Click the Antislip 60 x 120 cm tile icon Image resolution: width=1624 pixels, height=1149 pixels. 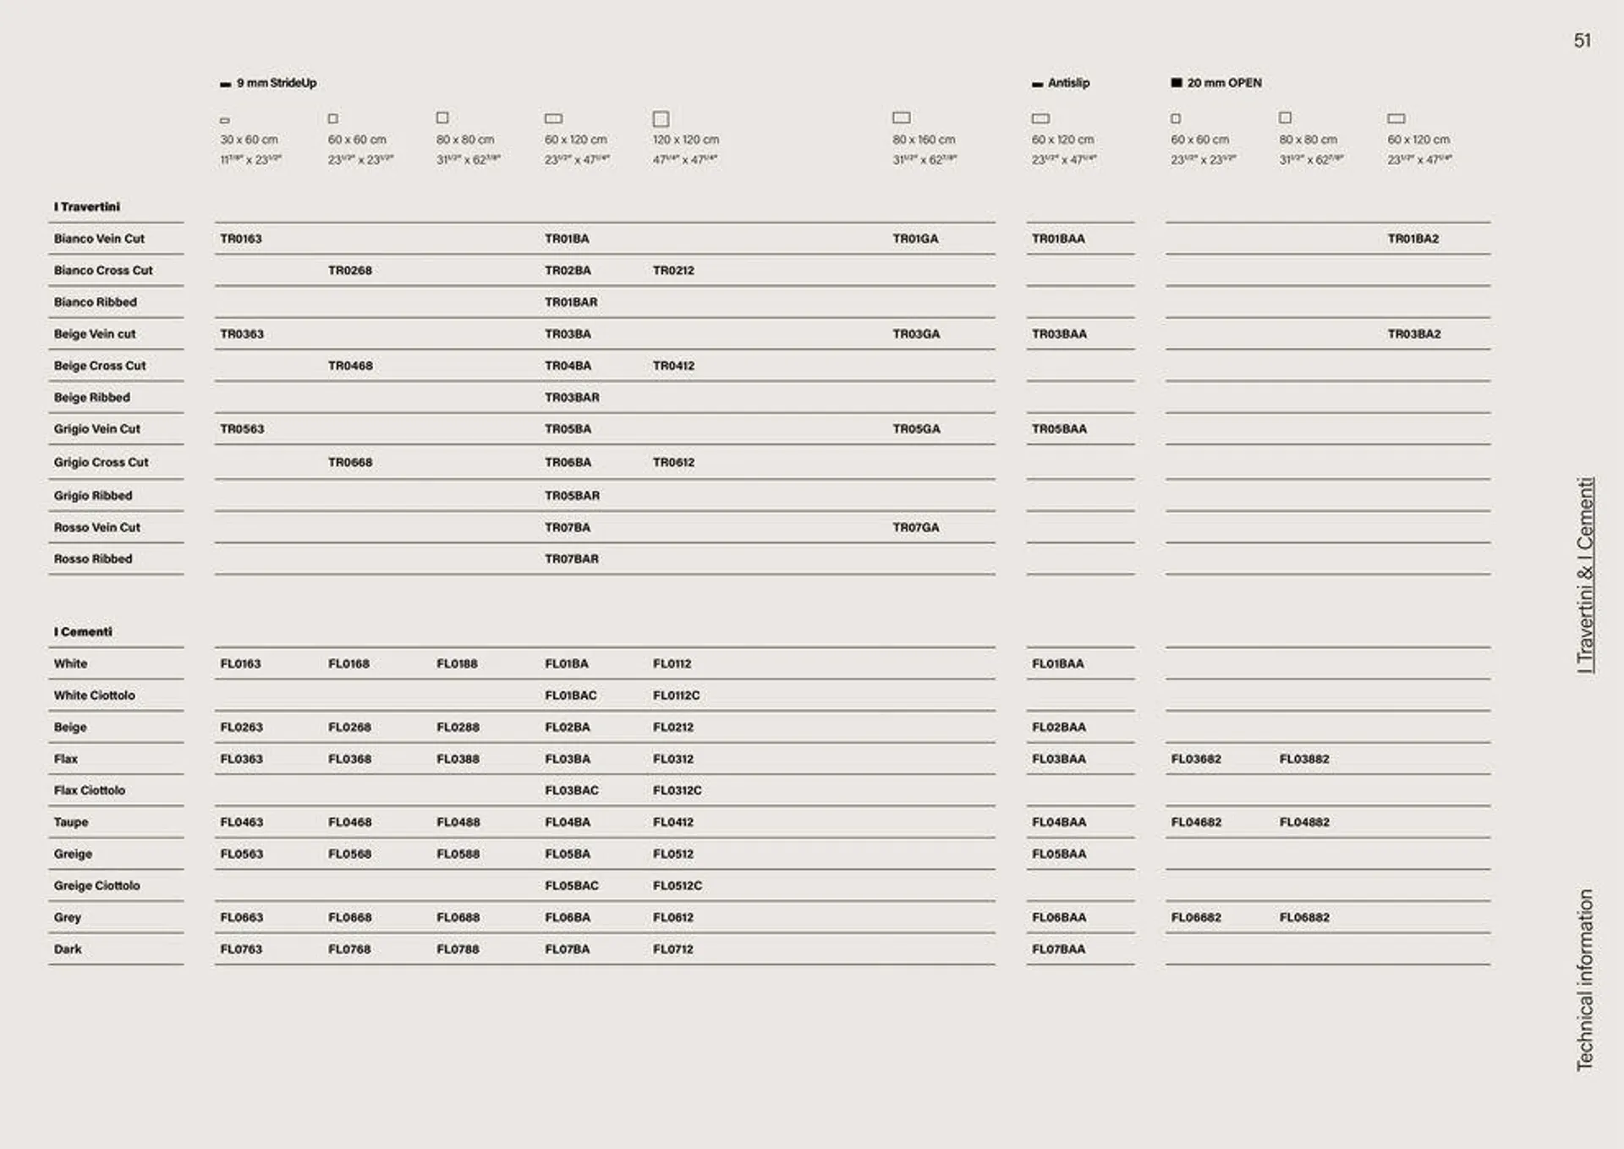[x=1041, y=118]
